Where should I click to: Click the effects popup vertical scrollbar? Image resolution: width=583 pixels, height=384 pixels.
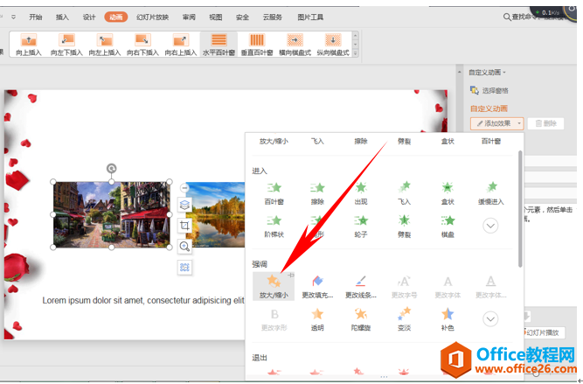click(x=520, y=208)
